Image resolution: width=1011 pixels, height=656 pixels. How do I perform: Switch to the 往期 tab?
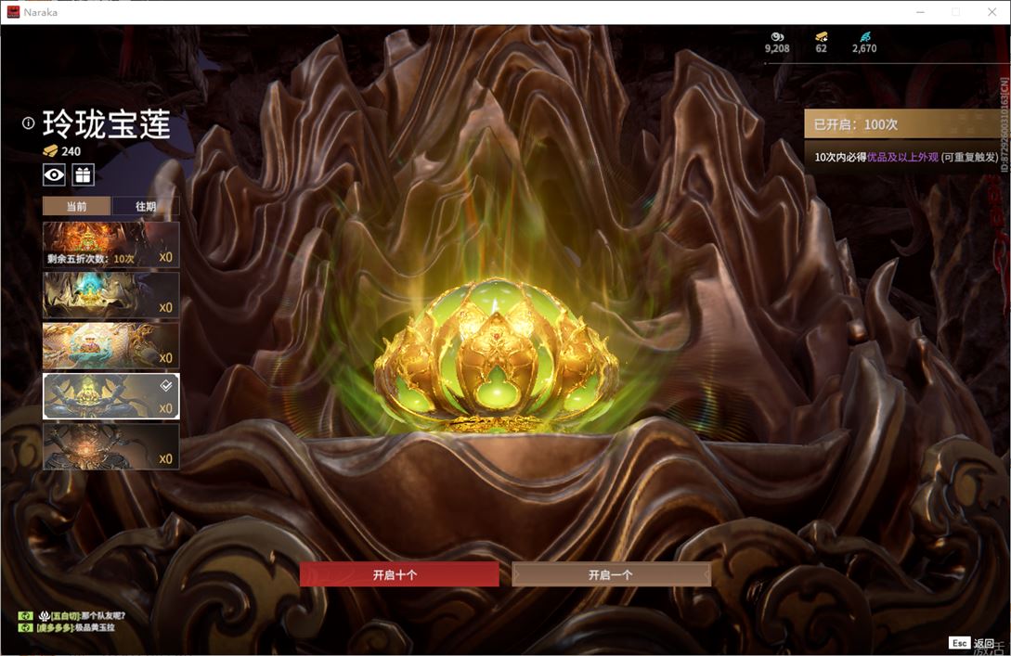(x=146, y=206)
